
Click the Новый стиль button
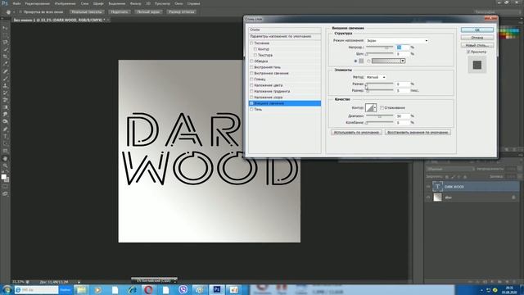(477, 45)
